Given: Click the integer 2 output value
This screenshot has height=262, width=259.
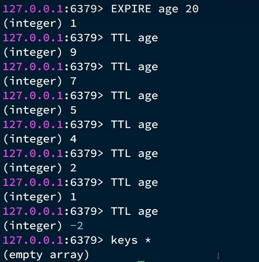Looking at the screenshot, I should [x=73, y=168].
